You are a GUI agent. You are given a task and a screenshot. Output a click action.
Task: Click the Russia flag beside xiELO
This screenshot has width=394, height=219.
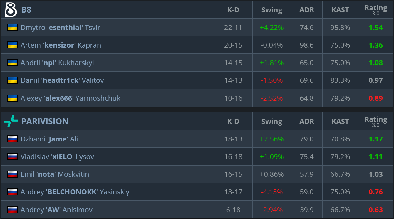pos(12,157)
